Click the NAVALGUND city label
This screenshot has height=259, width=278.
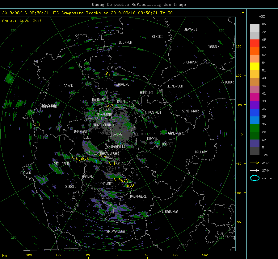coord(102,125)
